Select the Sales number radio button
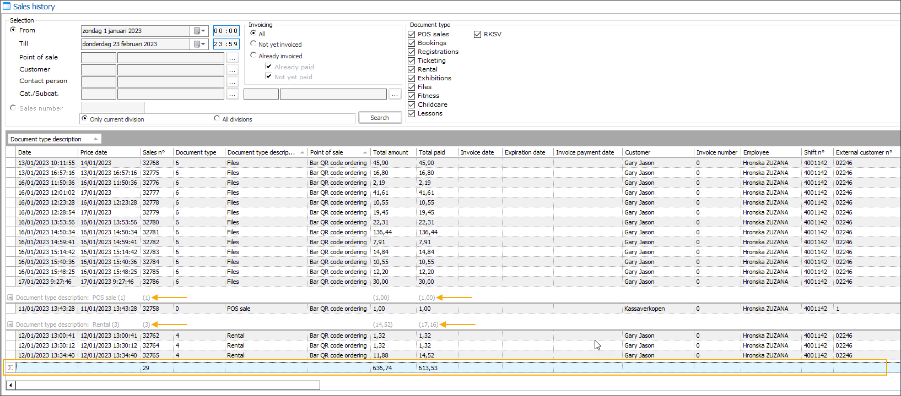The height and width of the screenshot is (396, 901). click(13, 108)
